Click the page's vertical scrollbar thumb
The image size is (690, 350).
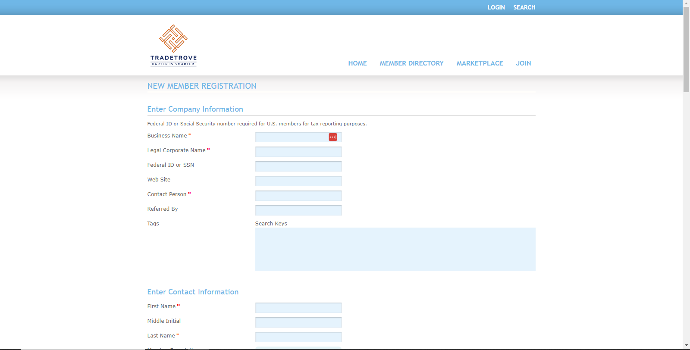click(686, 50)
